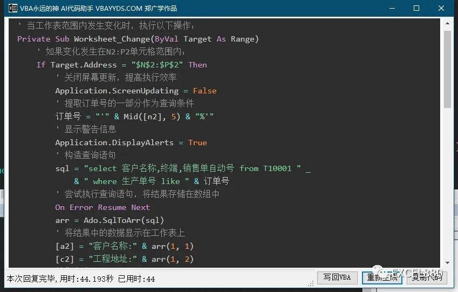Click the True keyword after DisplayAlerts
The width and height of the screenshot is (458, 292).
tap(197, 142)
